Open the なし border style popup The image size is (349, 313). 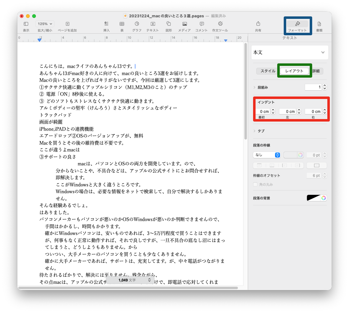click(x=267, y=155)
